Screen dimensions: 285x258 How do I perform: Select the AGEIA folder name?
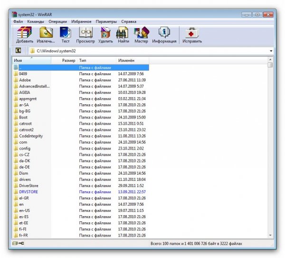pos(25,92)
